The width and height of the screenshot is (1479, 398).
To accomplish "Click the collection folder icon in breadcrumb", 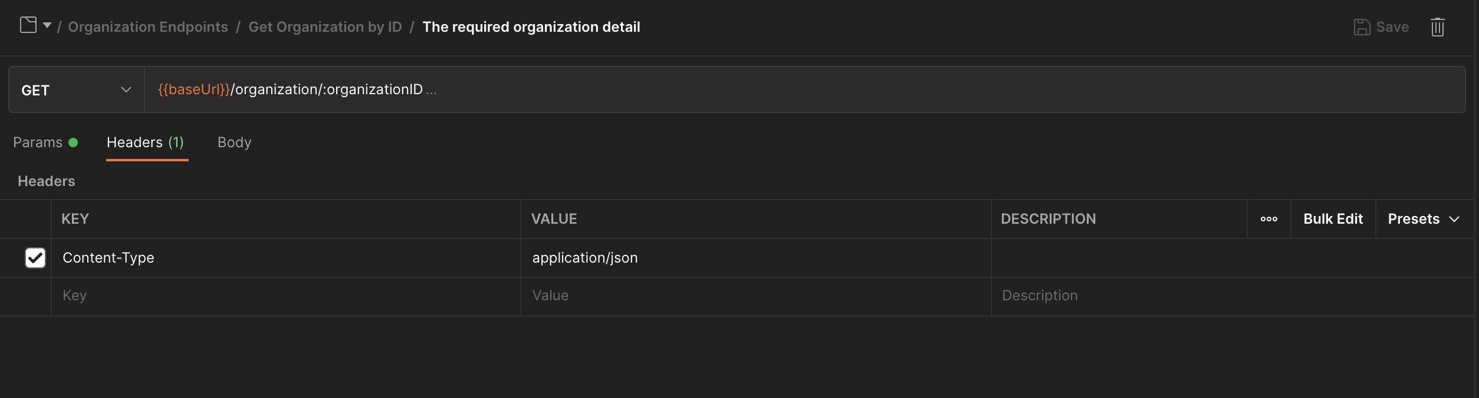I will pyautogui.click(x=28, y=26).
